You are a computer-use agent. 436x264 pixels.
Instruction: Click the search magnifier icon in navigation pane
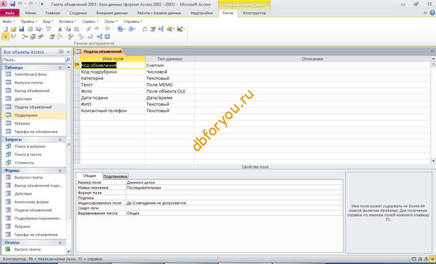tap(68, 60)
